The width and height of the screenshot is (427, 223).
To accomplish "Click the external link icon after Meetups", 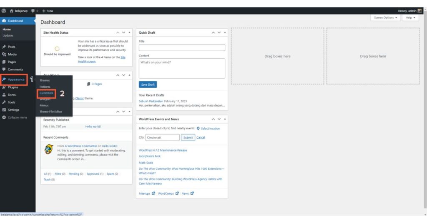I will pyautogui.click(x=153, y=193).
